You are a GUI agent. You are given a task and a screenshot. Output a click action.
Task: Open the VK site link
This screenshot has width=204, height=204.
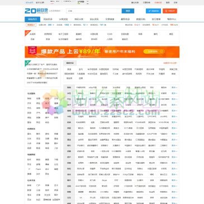[x=81, y=198]
